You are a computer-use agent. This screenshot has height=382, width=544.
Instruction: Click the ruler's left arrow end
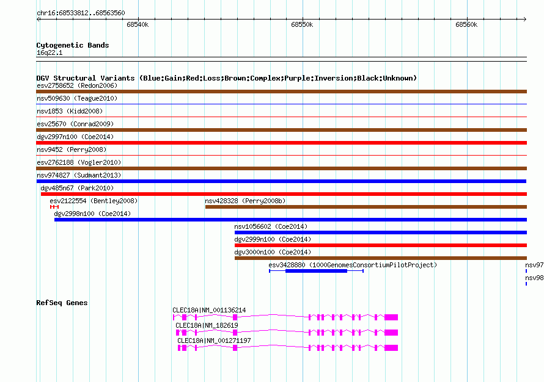tap(38, 19)
